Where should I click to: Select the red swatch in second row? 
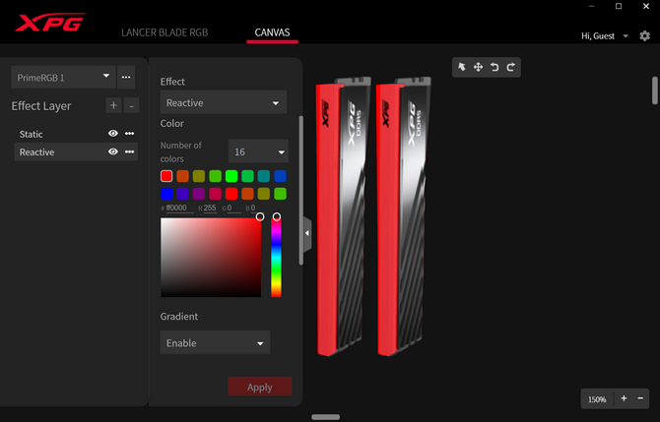231,194
